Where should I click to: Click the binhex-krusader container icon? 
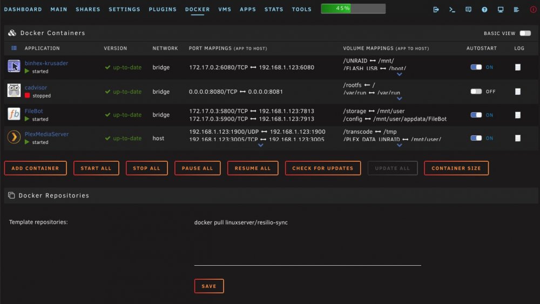14,66
